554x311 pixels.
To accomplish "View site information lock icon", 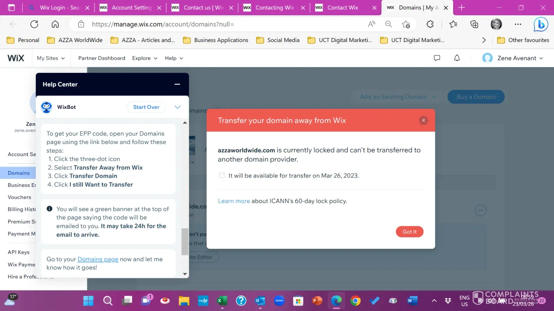I will [81, 24].
